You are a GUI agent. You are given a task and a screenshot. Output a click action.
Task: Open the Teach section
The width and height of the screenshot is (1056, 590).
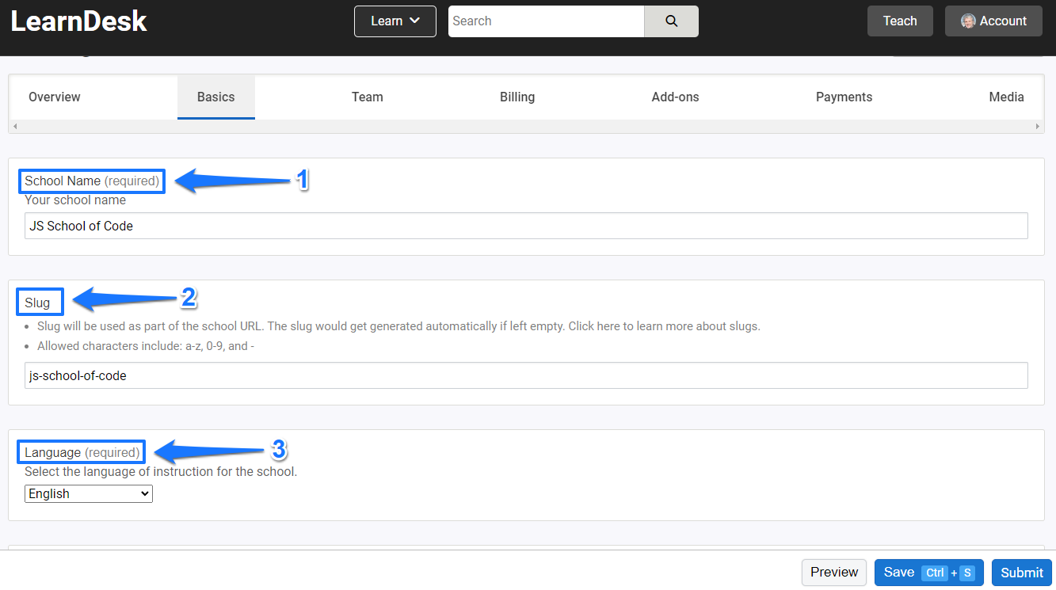900,21
